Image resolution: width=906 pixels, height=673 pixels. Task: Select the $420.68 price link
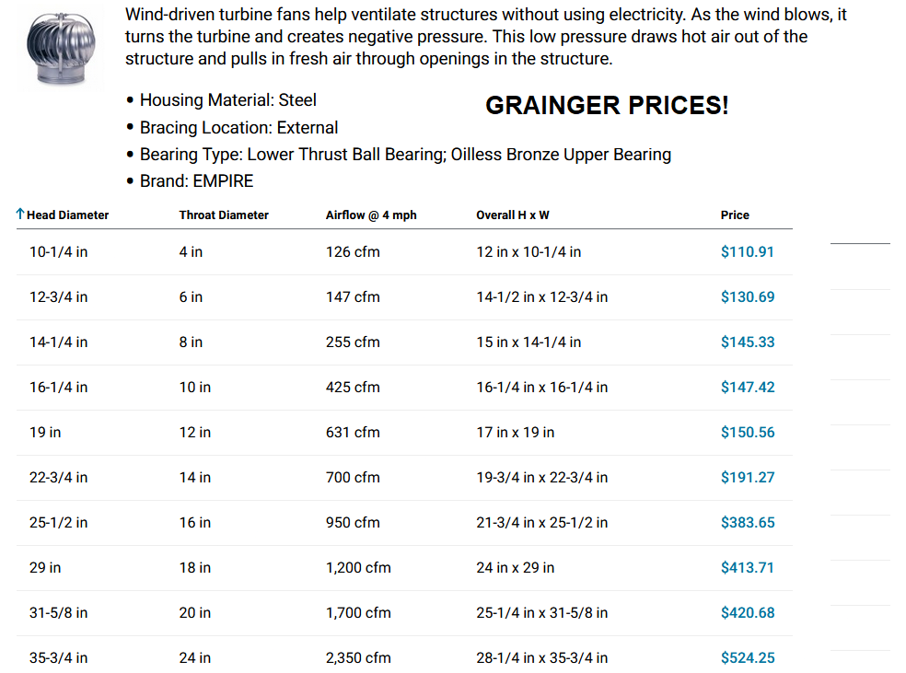click(748, 612)
